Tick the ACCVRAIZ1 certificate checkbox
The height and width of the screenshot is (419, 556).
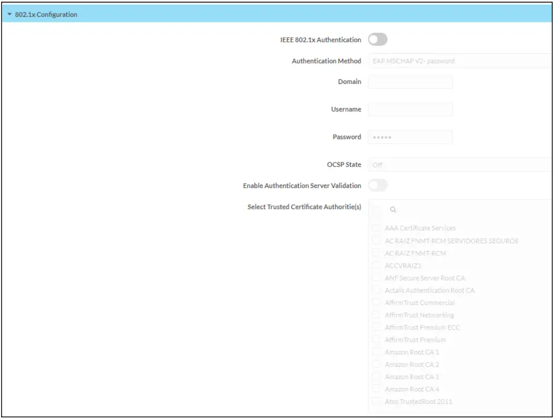pyautogui.click(x=376, y=265)
